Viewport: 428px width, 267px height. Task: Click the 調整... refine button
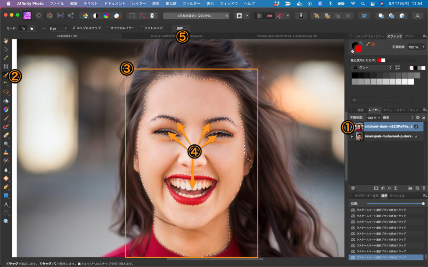tap(181, 28)
